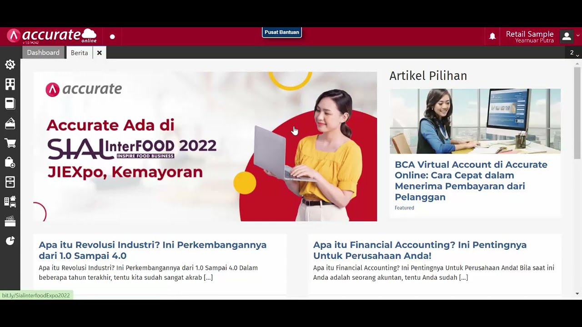Click the Yearnuar Putra user name
This screenshot has height=327, width=582.
coord(534,41)
